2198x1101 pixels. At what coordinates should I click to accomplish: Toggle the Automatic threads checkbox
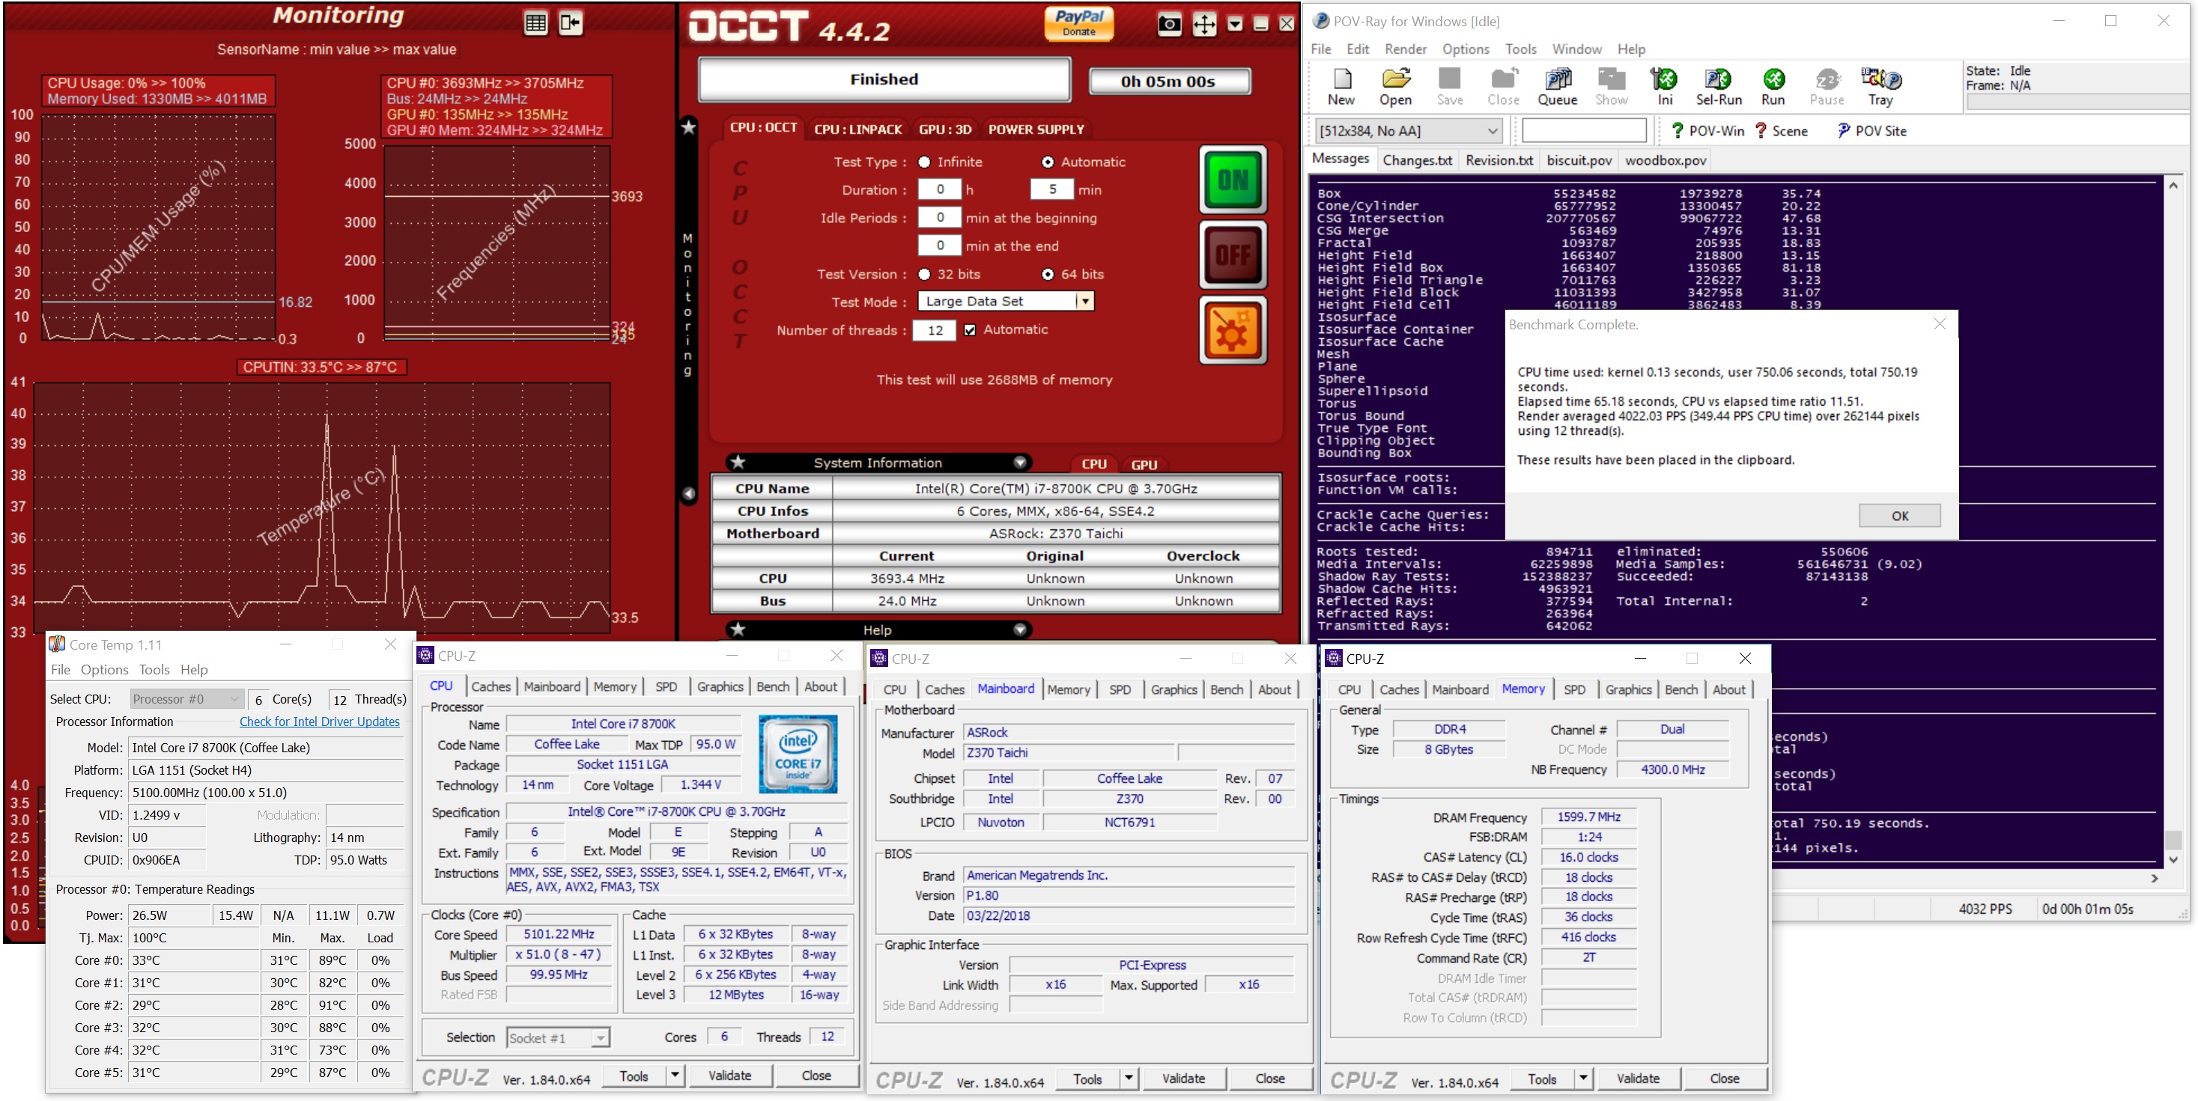[x=970, y=330]
